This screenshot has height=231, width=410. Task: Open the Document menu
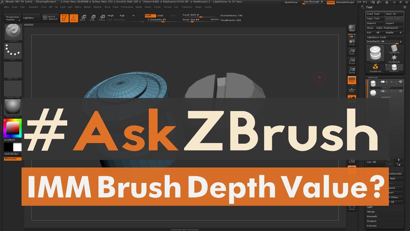(x=33, y=7)
